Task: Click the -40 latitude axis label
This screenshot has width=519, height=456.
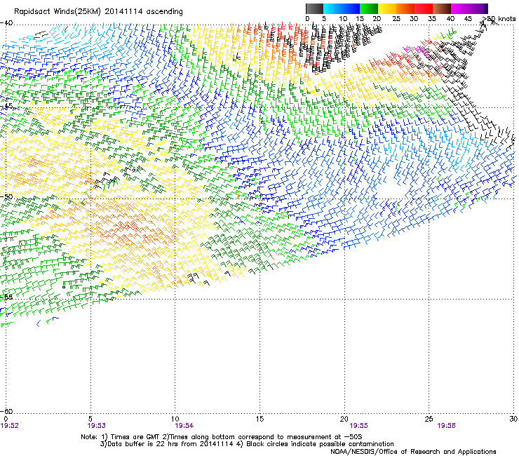Action: (x=6, y=23)
